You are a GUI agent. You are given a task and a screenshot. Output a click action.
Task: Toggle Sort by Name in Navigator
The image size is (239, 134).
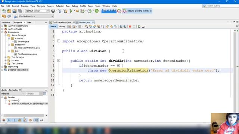(x=37, y=120)
